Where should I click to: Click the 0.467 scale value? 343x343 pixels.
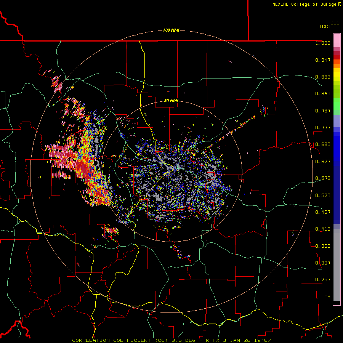323,212
